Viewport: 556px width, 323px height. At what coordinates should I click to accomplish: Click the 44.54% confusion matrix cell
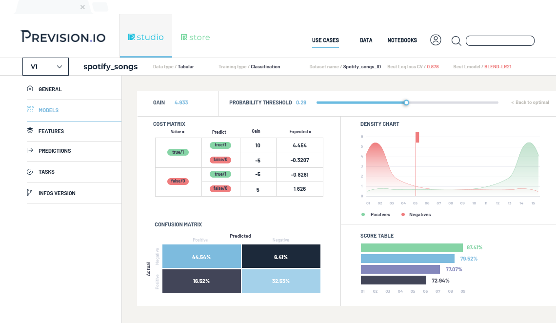click(x=201, y=257)
